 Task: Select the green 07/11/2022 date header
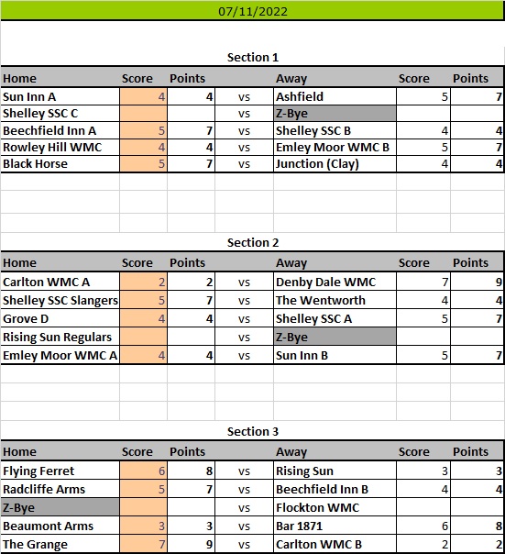[x=252, y=11]
